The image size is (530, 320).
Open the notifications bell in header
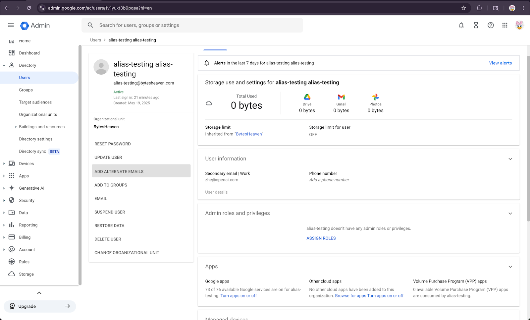pos(461,25)
